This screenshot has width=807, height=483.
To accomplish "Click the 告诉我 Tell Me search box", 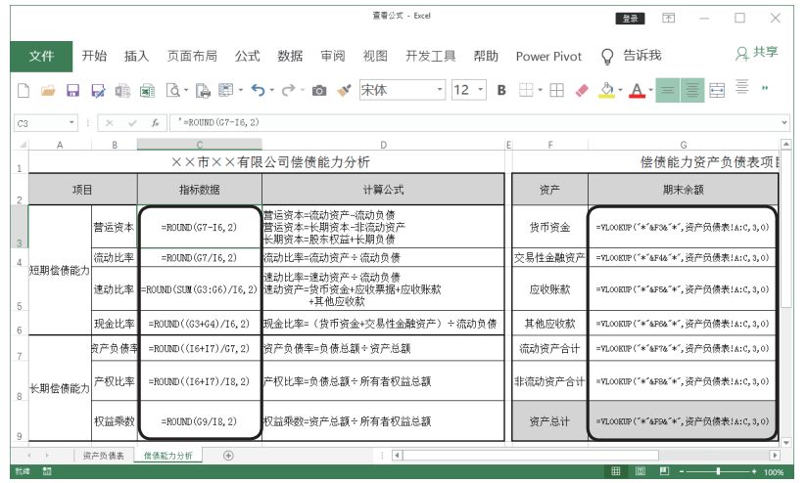I will tap(641, 55).
